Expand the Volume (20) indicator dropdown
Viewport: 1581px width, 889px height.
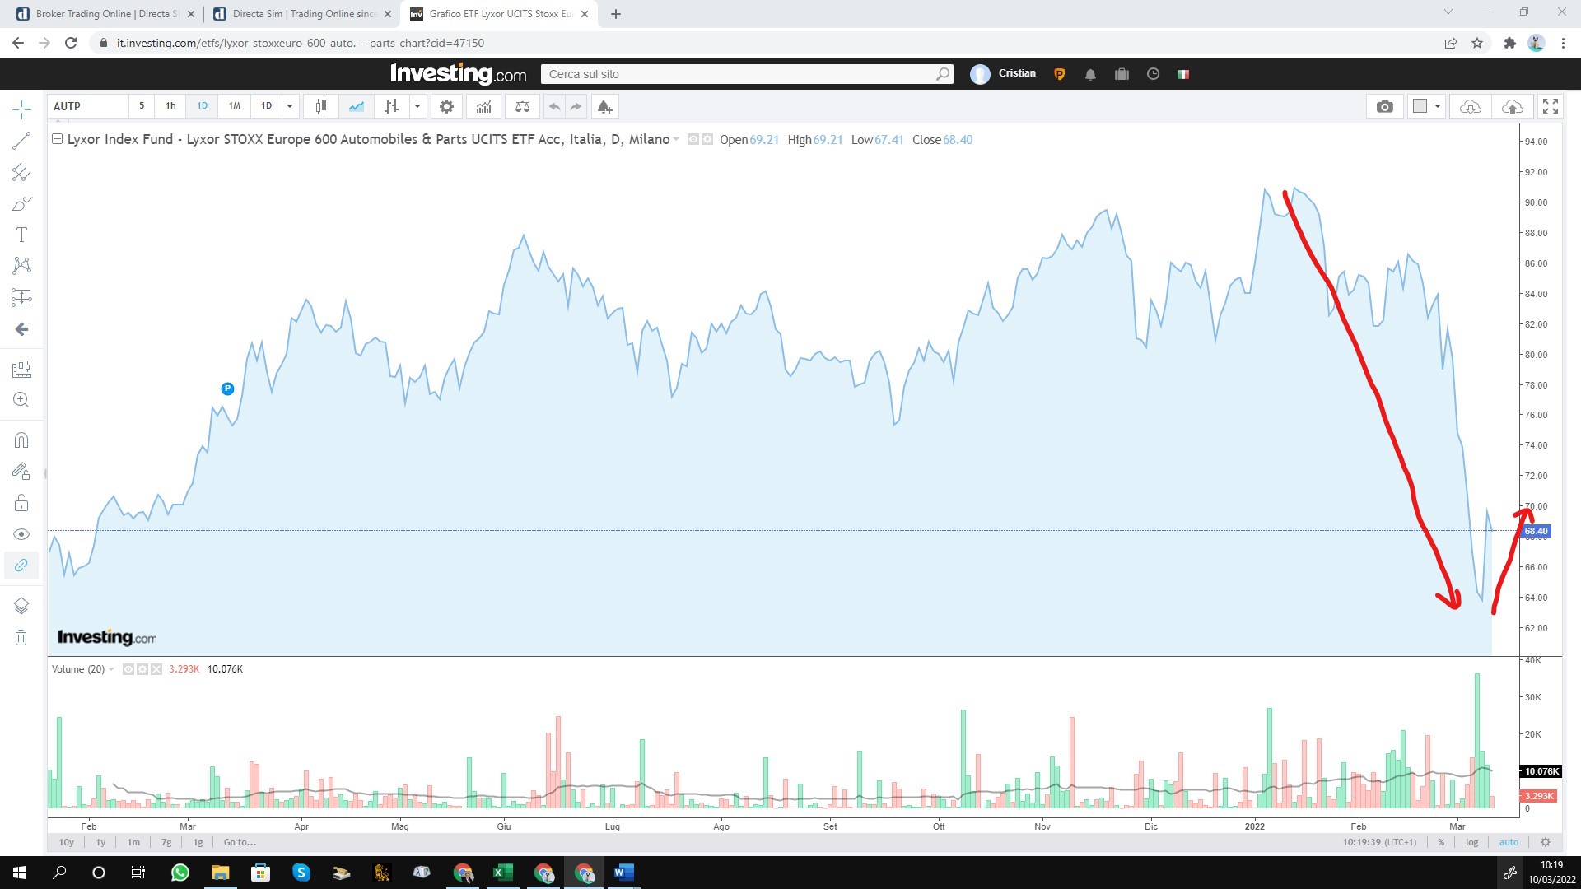[x=111, y=669]
